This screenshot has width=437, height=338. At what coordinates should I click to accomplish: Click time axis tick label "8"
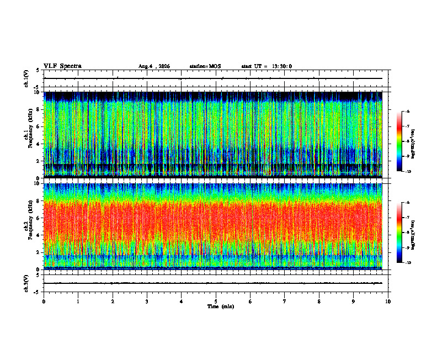tap(319, 302)
